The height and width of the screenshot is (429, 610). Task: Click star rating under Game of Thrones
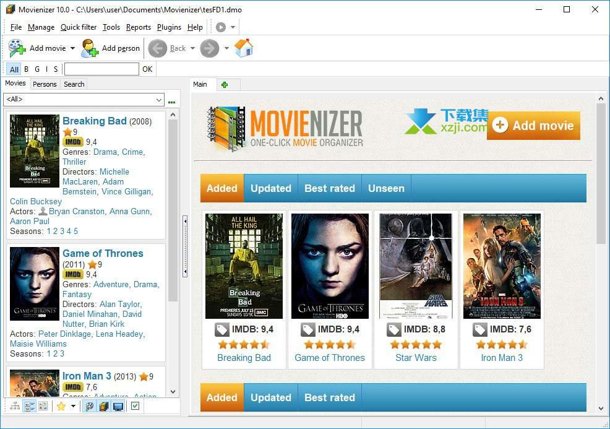tap(330, 344)
